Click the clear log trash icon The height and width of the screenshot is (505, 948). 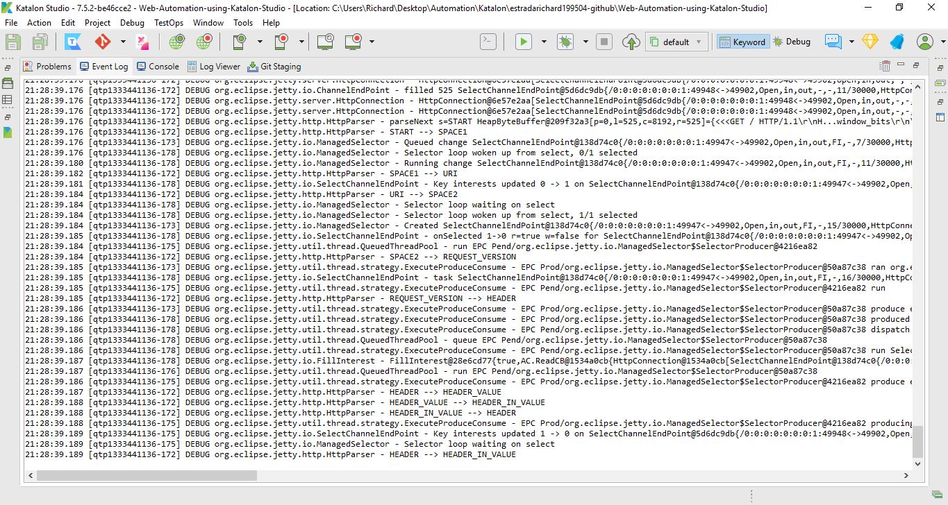click(x=885, y=66)
